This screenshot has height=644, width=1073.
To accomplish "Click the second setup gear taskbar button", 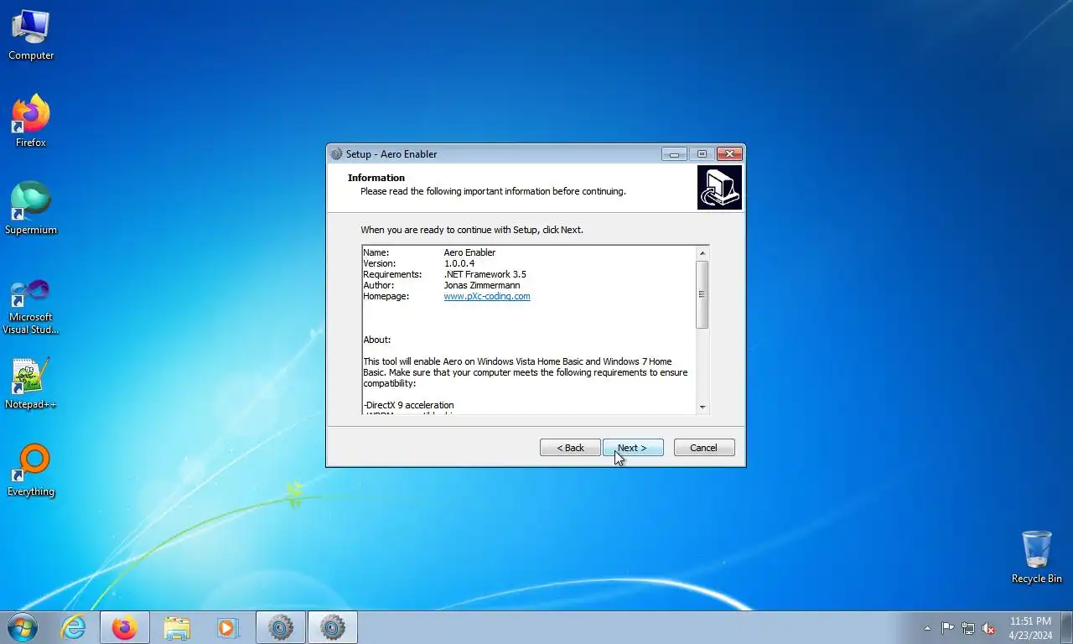I will 333,627.
